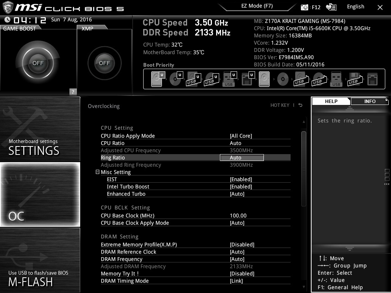
Task: Click the Adjusted Ring Frequency 3900MHz row
Action: [195, 165]
